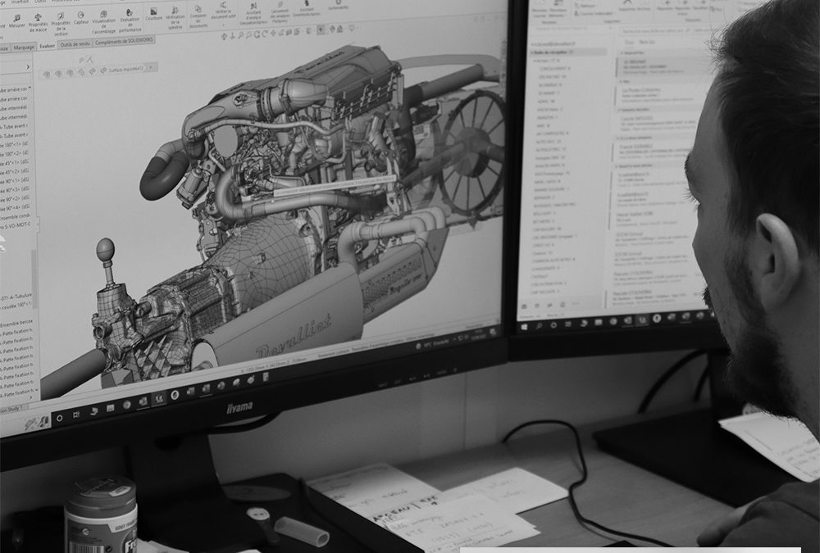This screenshot has height=553, width=820.
Task: Open Tasks view in Outlook navigation
Action: (563, 304)
